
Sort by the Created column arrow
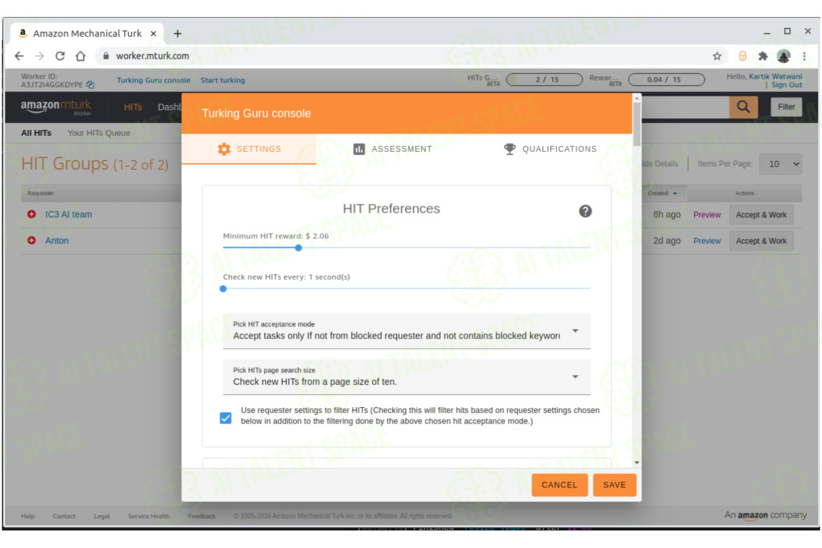675,193
